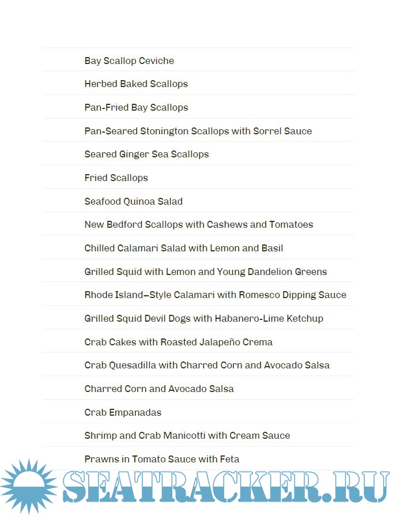The image size is (396, 516).
Task: Go to Chilled Calamari Salad recipe
Action: pyautogui.click(x=183, y=248)
